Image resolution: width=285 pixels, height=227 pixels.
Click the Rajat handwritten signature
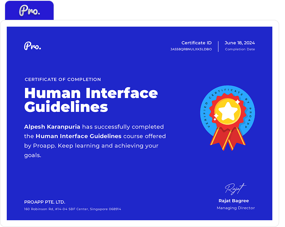[x=235, y=189]
